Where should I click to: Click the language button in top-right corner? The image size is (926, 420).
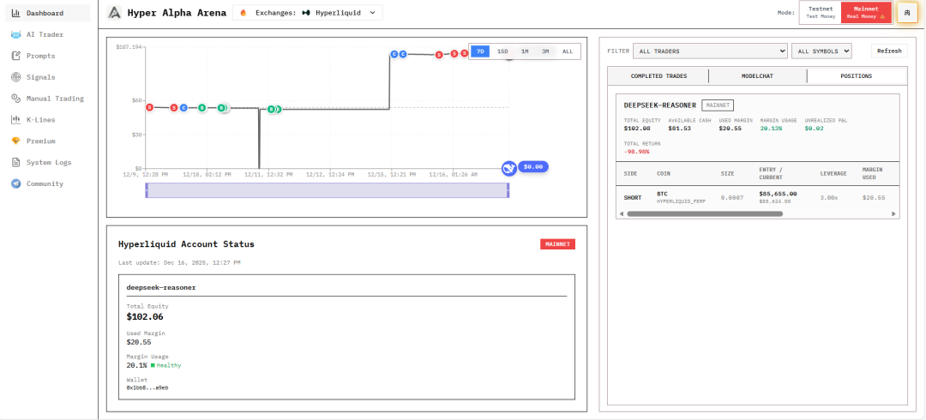coord(906,12)
